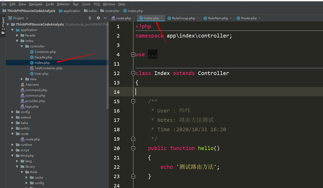
Task: Close the RuleGroup.php editor tab
Action: click(198, 18)
